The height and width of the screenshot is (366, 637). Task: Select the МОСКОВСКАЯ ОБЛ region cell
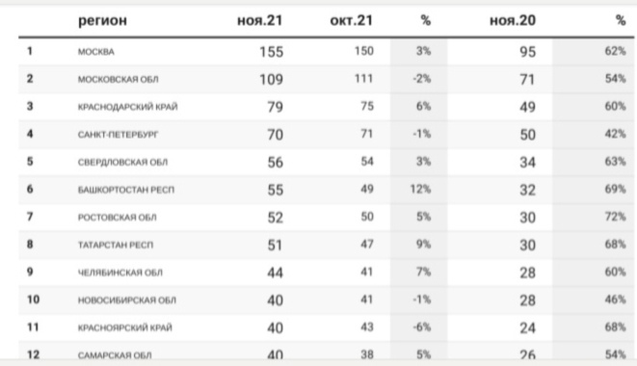pos(119,79)
